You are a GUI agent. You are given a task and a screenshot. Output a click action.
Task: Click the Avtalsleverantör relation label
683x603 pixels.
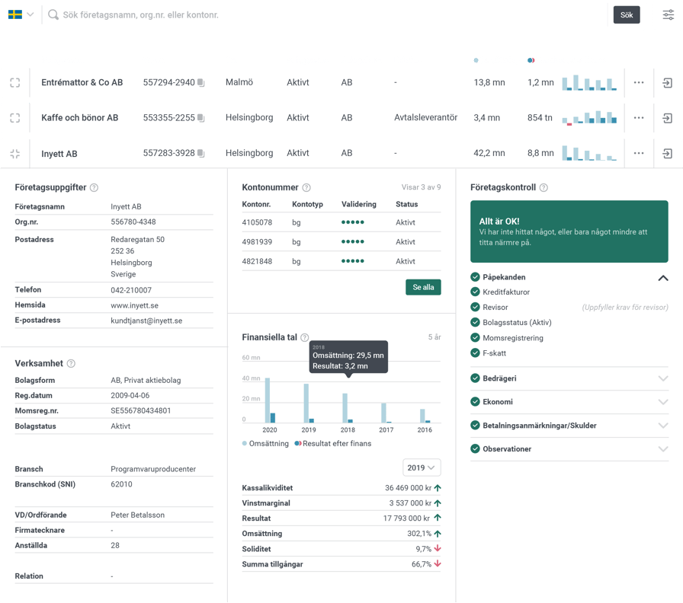pos(425,117)
